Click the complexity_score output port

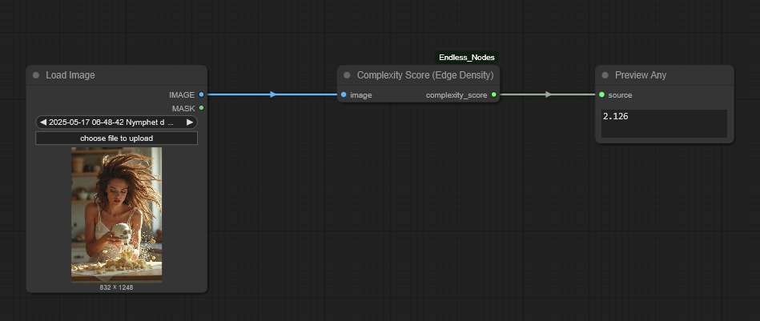tap(494, 94)
